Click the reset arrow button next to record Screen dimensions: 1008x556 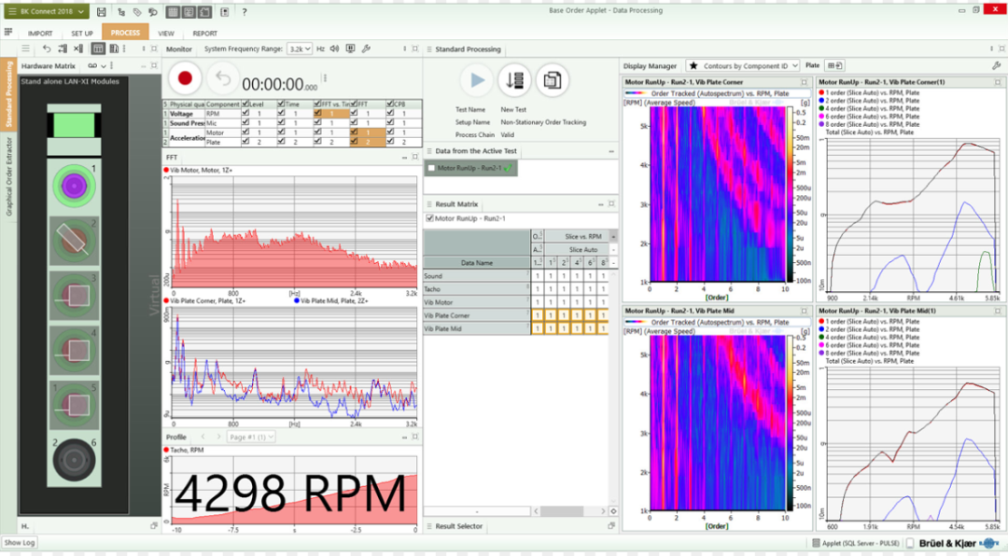point(222,78)
